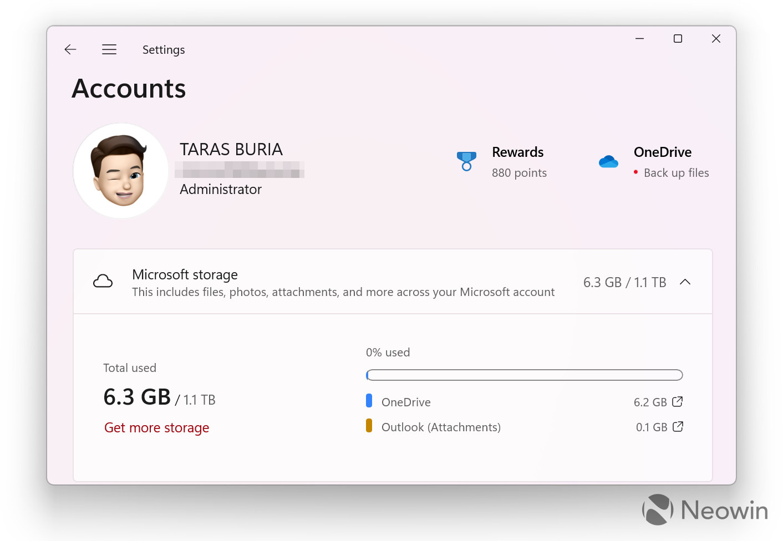Click the Settings window title

[x=164, y=50]
